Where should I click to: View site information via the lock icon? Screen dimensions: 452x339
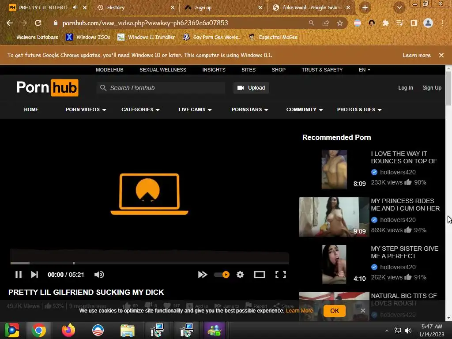tap(56, 23)
